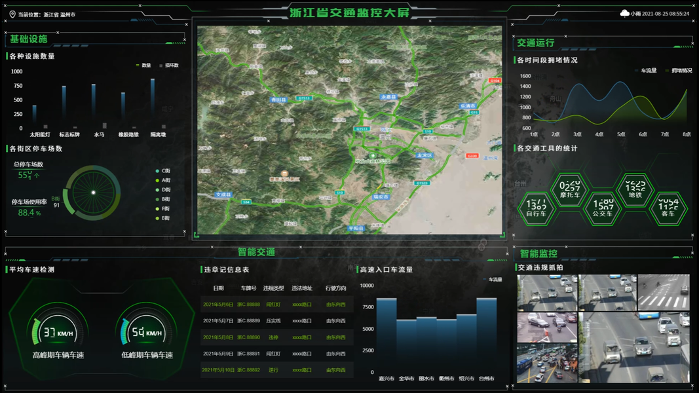699x393 pixels.
Task: Open the top-left traffic camera thumbnail
Action: click(x=547, y=293)
